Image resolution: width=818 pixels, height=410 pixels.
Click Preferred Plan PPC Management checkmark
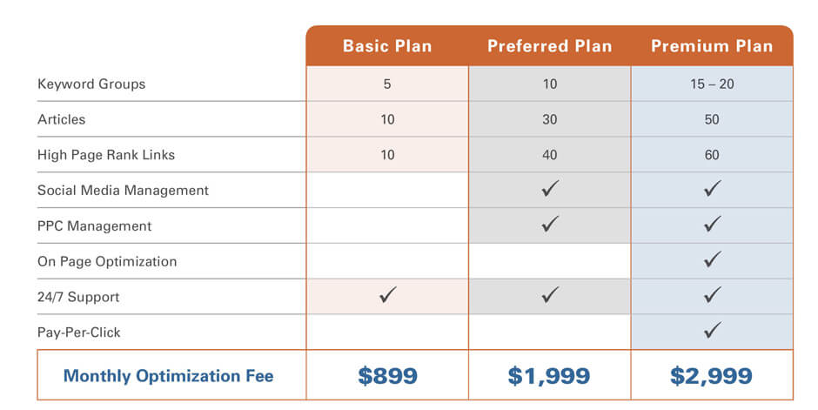(x=550, y=224)
